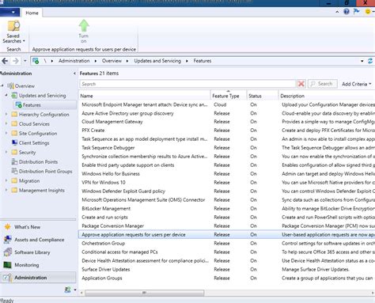This screenshot has width=375, height=303.
Task: Expand the Migration node
Action: 6,180
